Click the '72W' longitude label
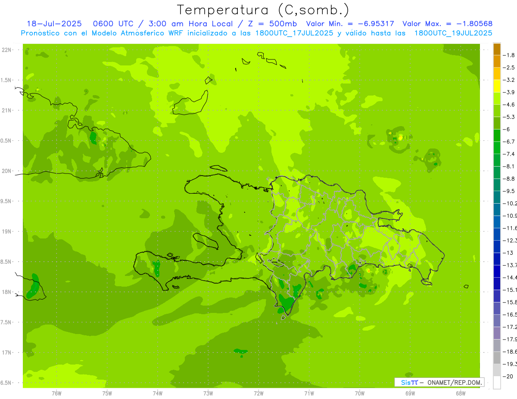517x399 pixels. [258, 393]
